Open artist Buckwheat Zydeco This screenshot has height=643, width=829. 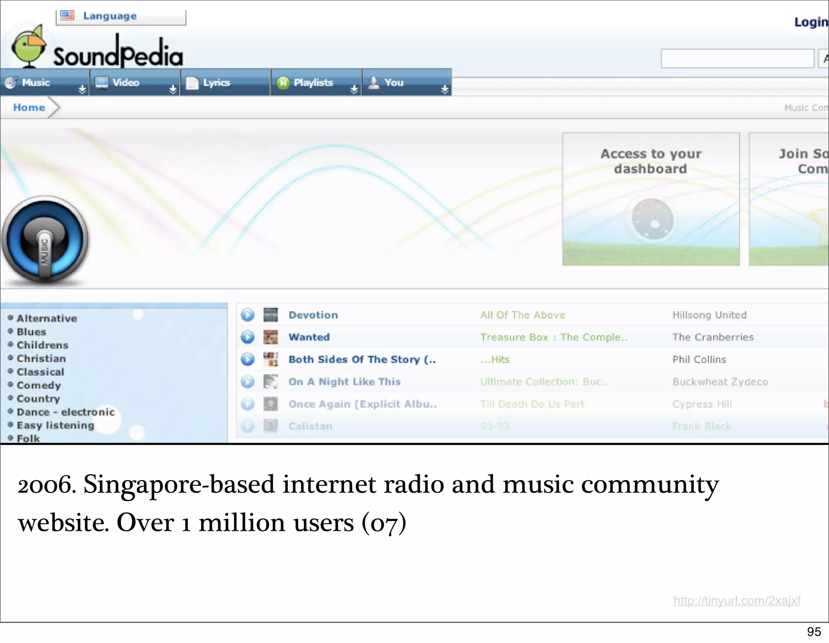720,382
